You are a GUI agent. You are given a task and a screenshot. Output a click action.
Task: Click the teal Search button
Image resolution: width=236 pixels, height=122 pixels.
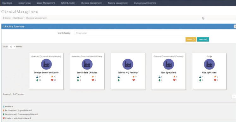pyautogui.click(x=203, y=39)
